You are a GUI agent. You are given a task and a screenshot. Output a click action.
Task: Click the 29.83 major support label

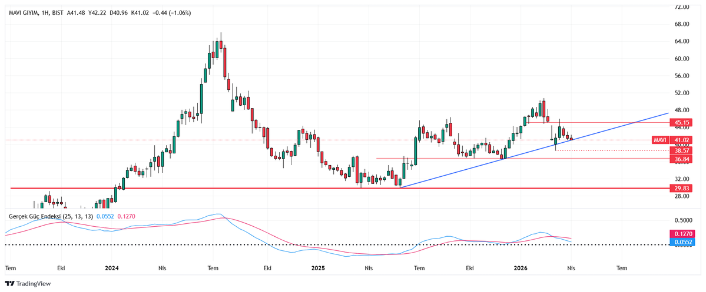click(681, 188)
